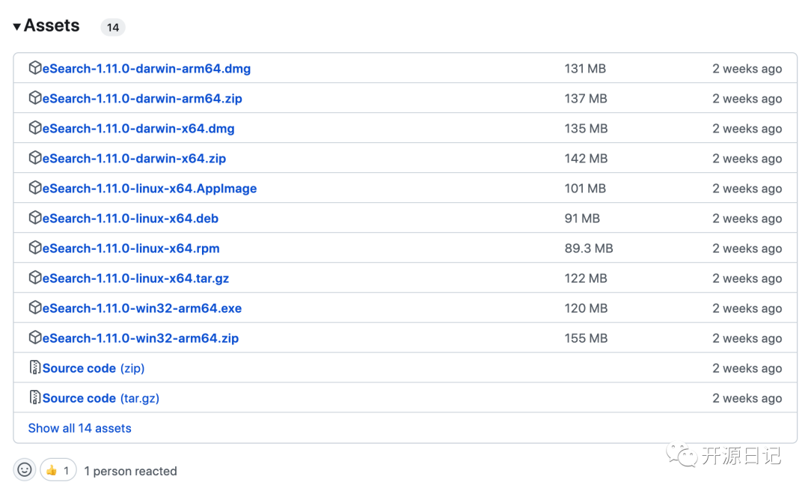Download eSearch-1.11.0-darwin-arm64.zip
Image resolution: width=808 pixels, height=491 pixels.
[142, 99]
